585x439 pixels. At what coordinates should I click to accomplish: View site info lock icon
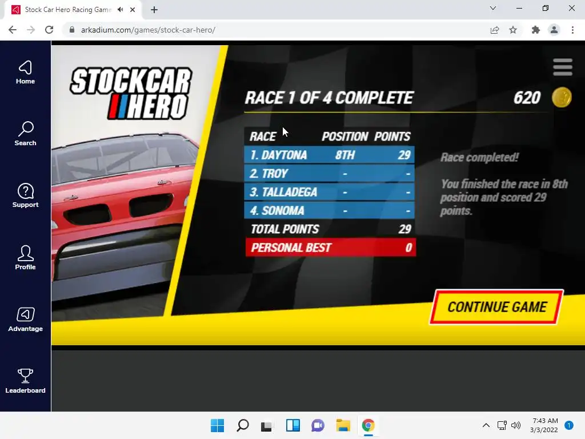72,30
